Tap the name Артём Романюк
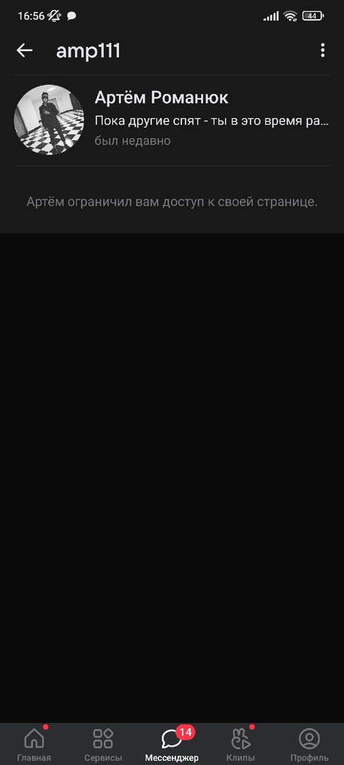Screen dimensions: 344x765 161,98
